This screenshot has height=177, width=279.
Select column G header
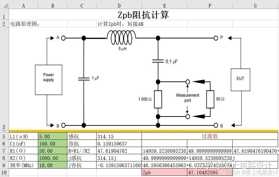[x=255, y=5]
